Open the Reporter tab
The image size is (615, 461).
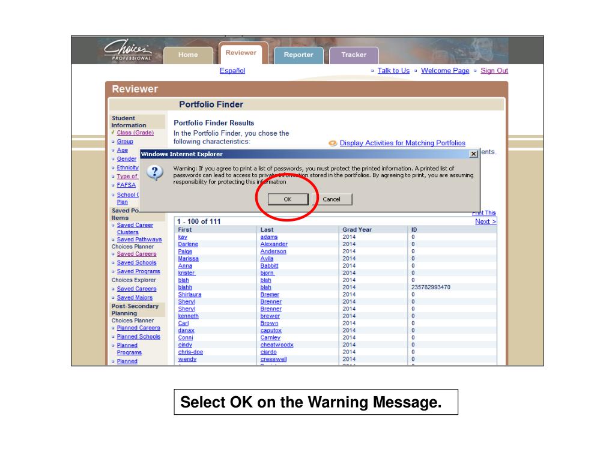pyautogui.click(x=298, y=55)
